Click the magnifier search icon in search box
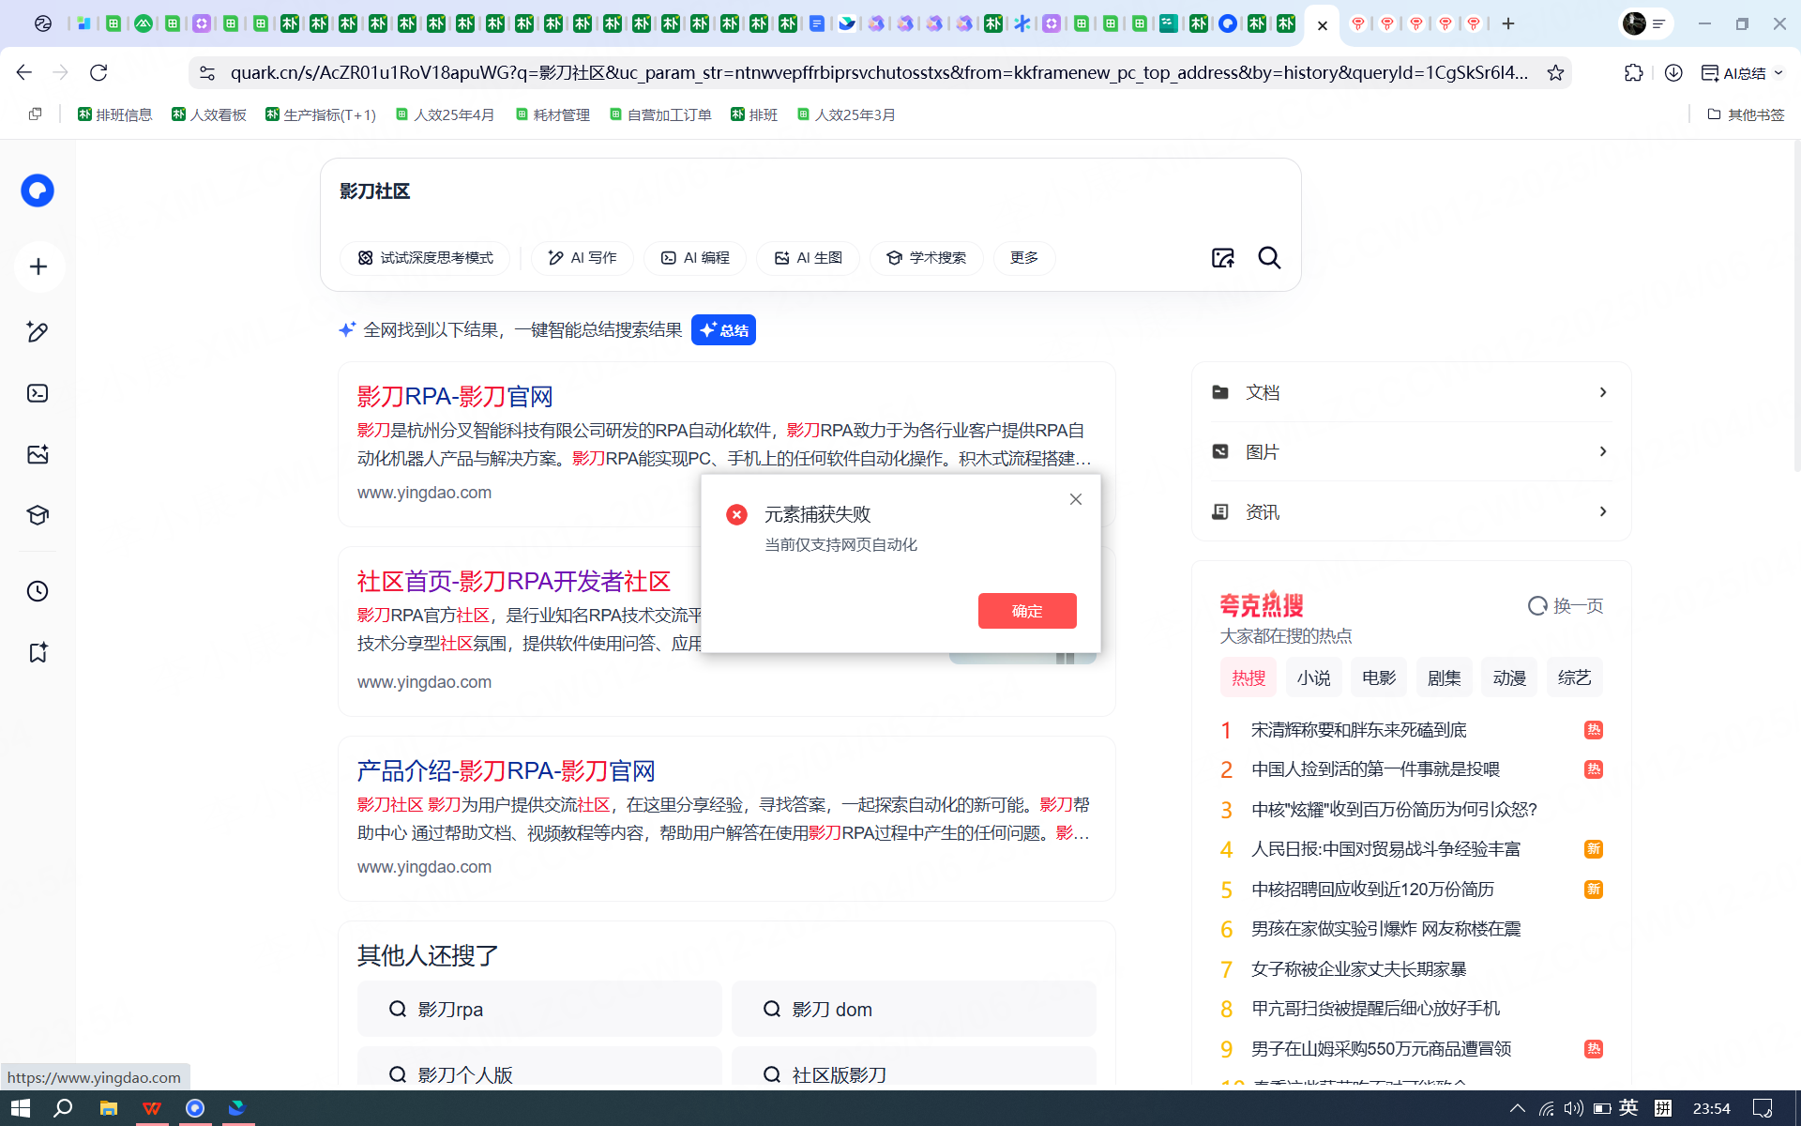The image size is (1801, 1126). coord(1269,258)
